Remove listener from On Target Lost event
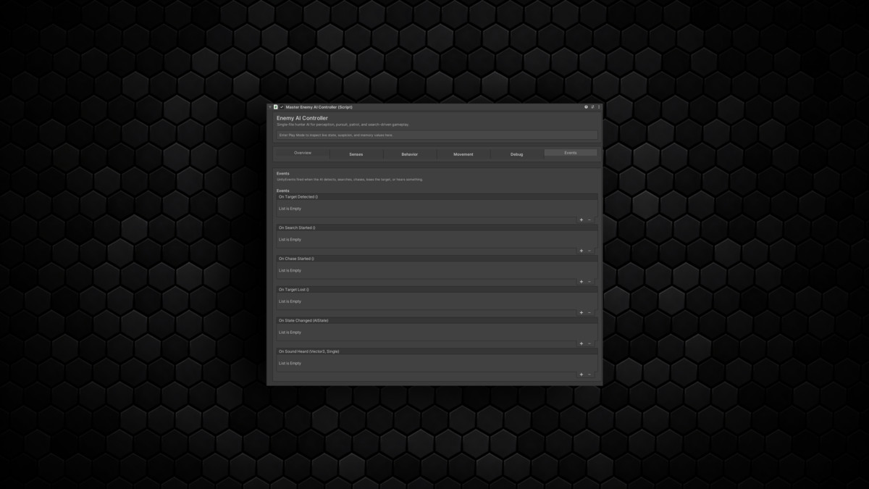869x489 pixels. [x=589, y=313]
